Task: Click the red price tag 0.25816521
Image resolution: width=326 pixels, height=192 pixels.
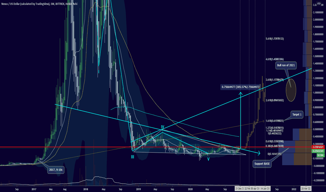Action: click(318, 147)
